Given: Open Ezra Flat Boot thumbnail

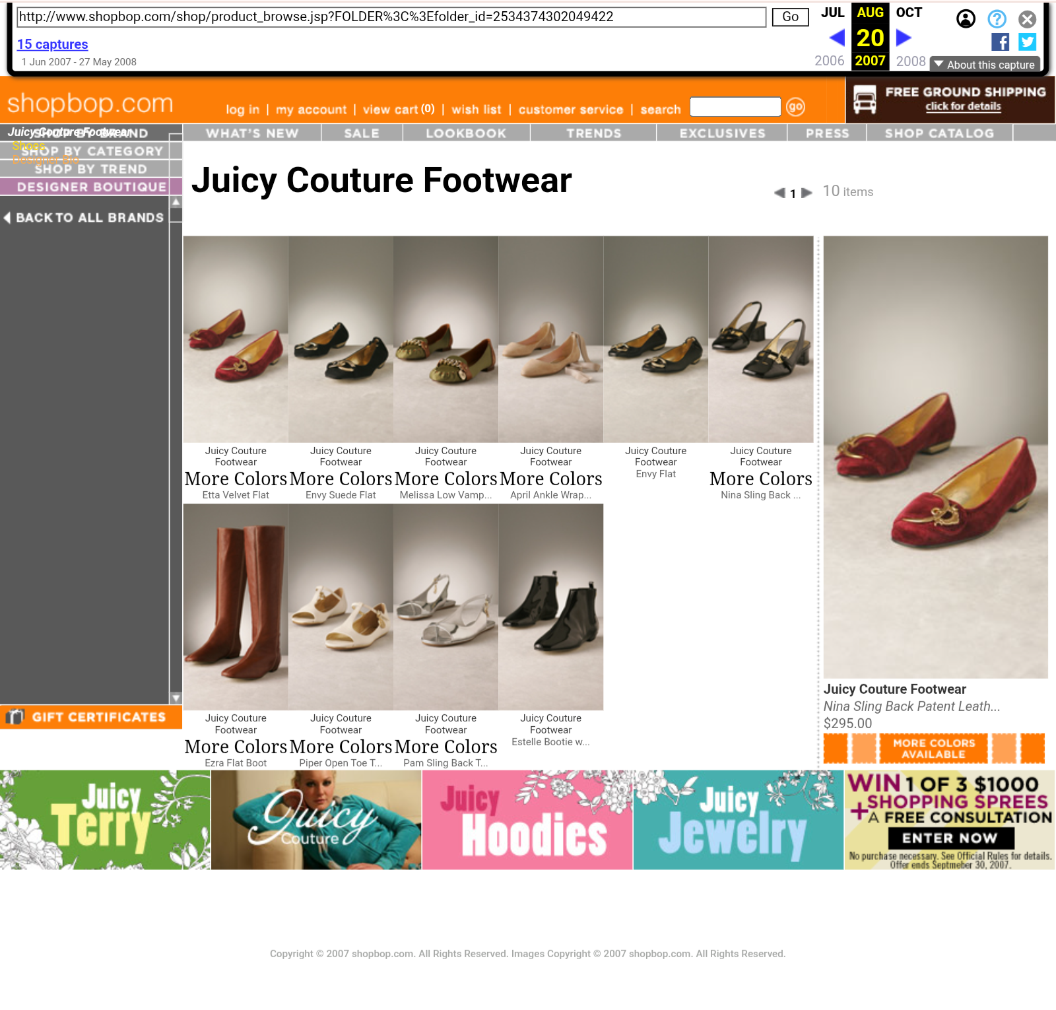Looking at the screenshot, I should tap(236, 607).
